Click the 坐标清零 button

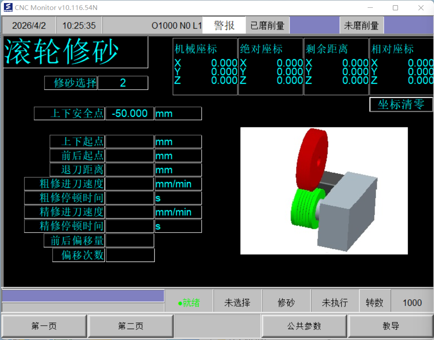401,104
